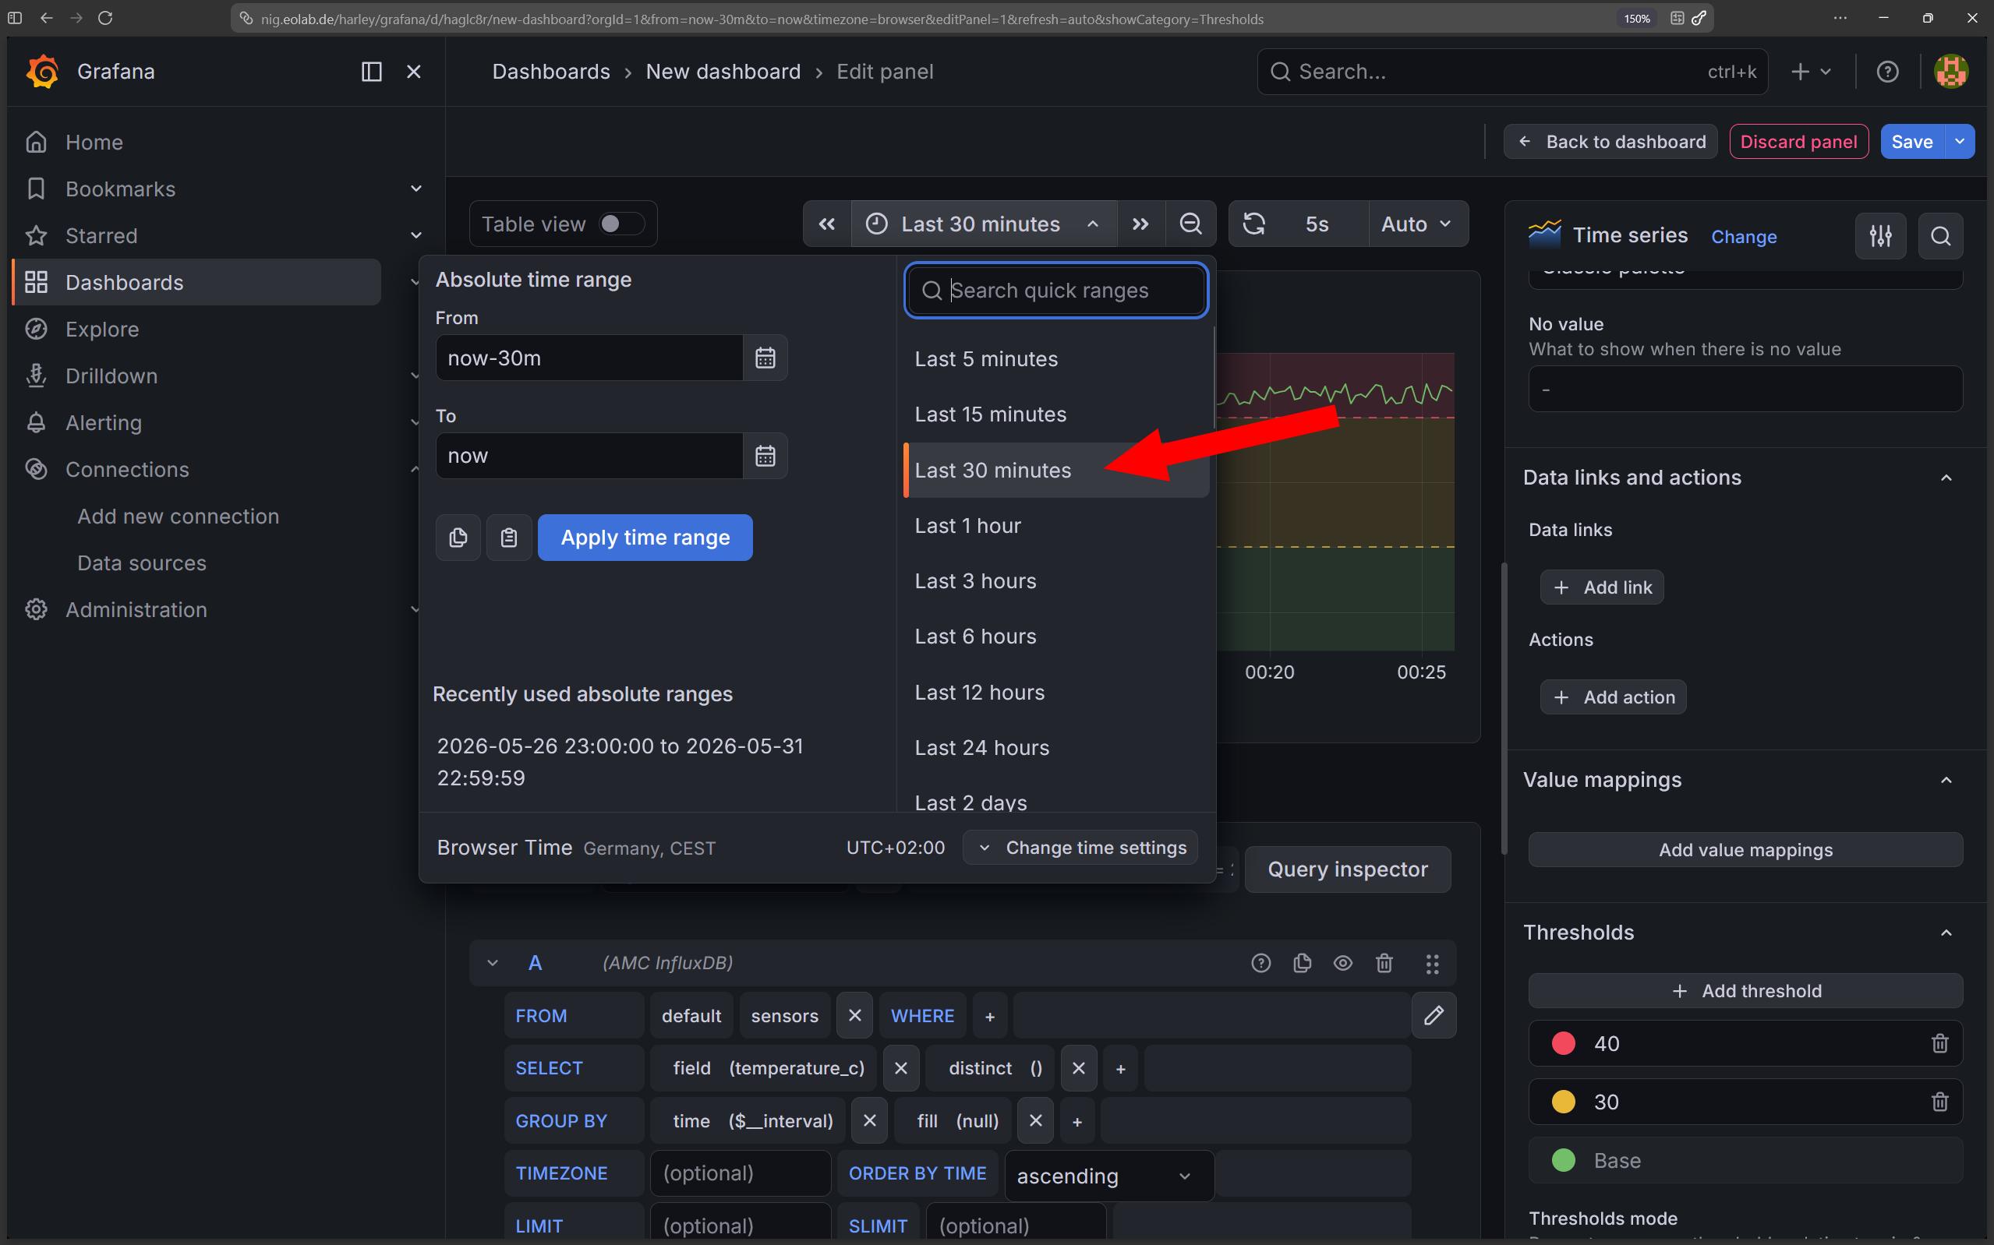Focus the Search quick ranges field

point(1056,291)
